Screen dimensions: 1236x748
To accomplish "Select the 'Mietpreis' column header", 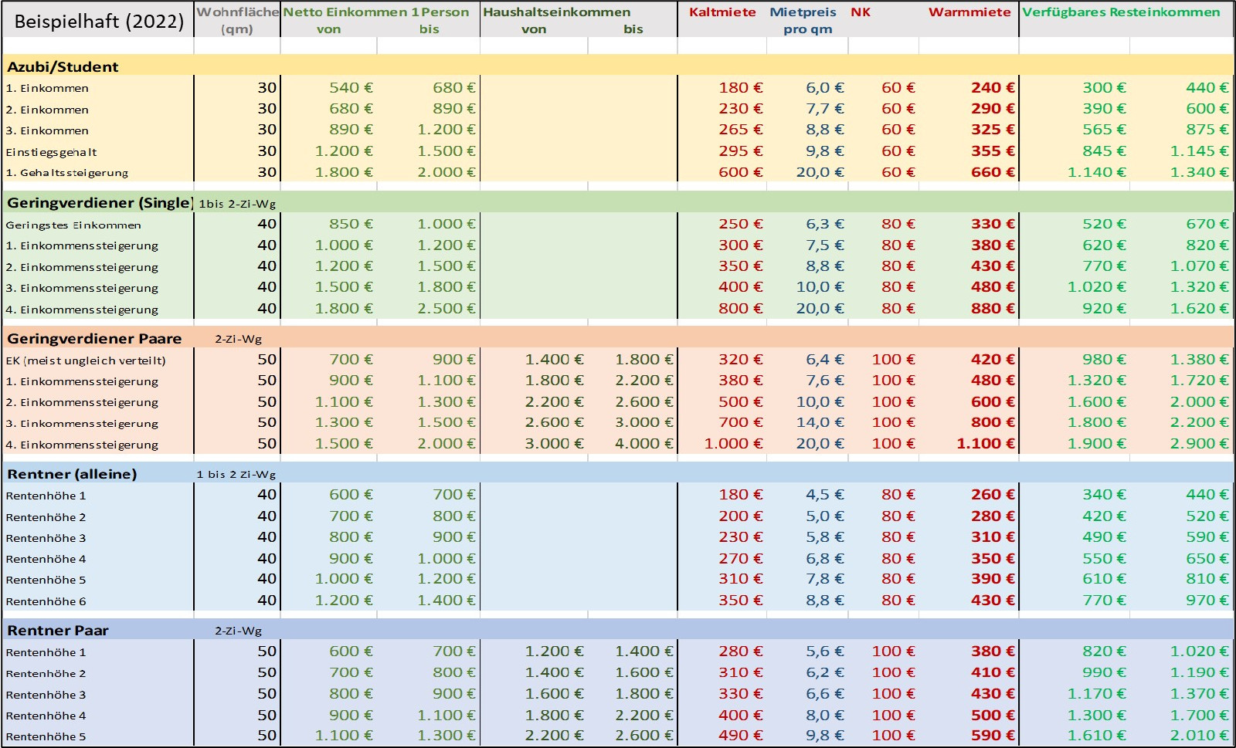I will 803,12.
